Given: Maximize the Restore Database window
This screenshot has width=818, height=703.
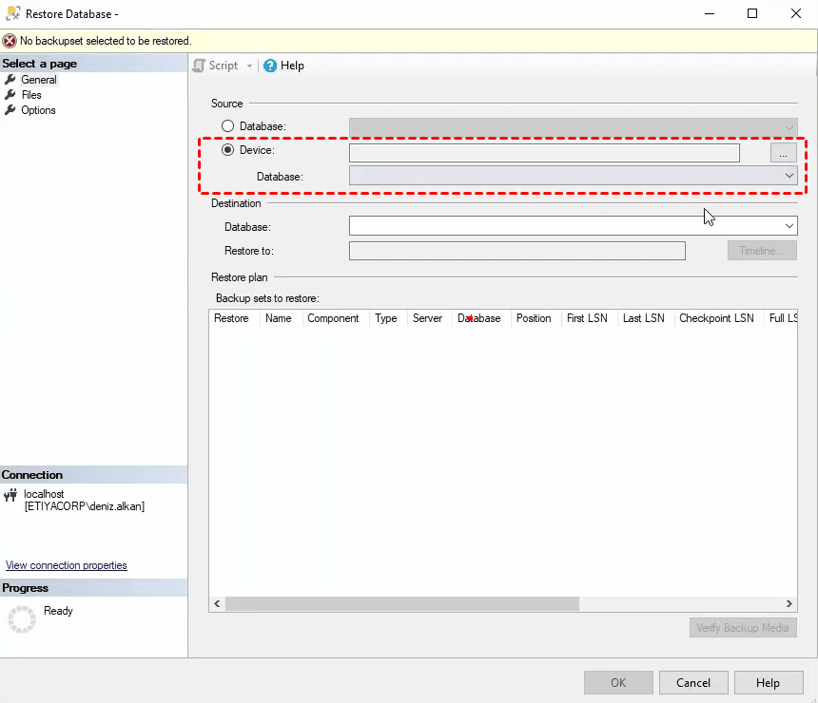Looking at the screenshot, I should [752, 13].
